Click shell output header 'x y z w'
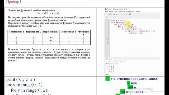This screenshot has height=95, width=169. point(111,66)
